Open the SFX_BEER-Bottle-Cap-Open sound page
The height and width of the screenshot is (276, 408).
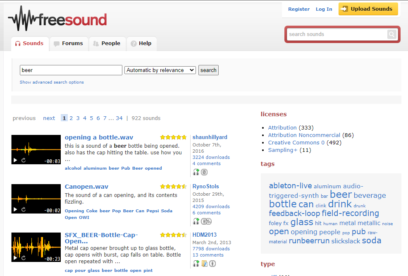pos(101,238)
